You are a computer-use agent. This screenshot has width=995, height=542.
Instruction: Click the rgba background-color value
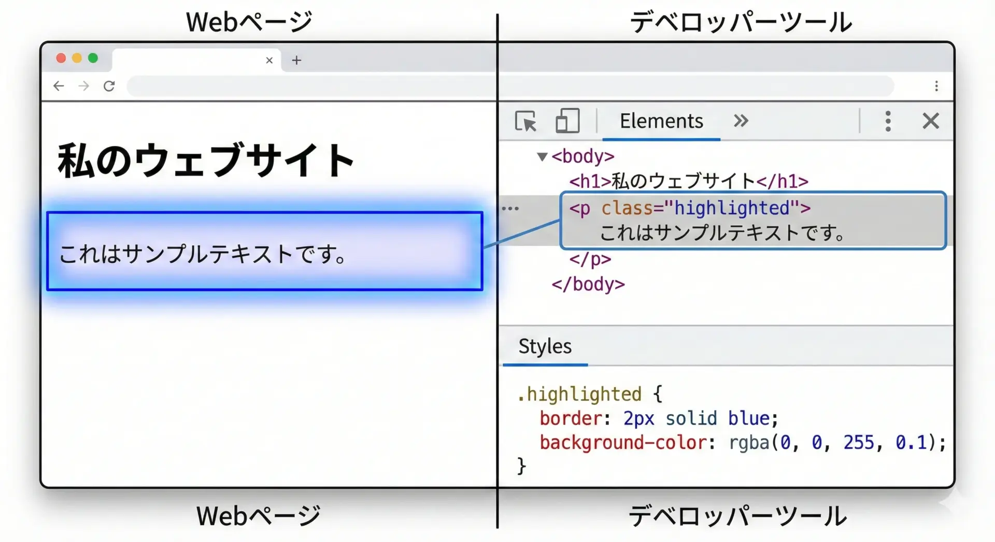pyautogui.click(x=836, y=443)
